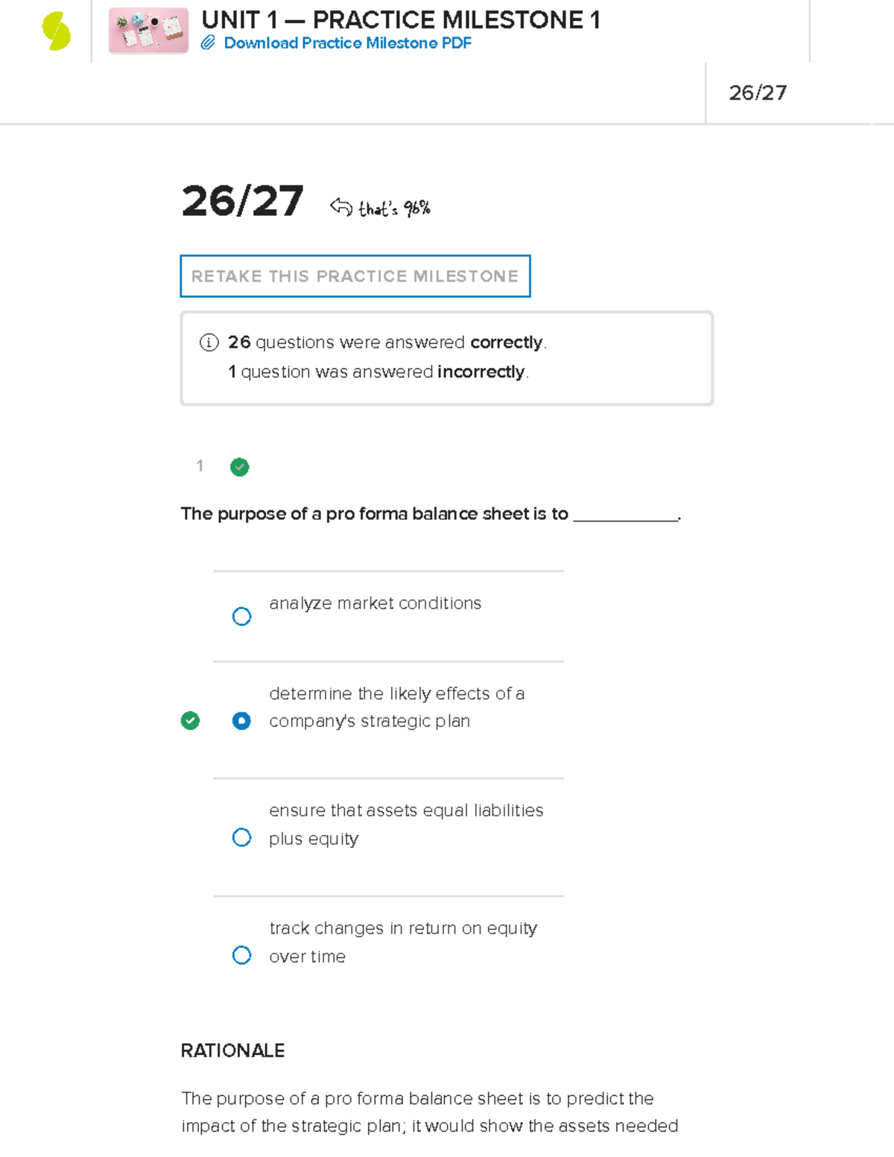Click the green Sophia logo
This screenshot has height=1157, width=894.
tap(56, 31)
